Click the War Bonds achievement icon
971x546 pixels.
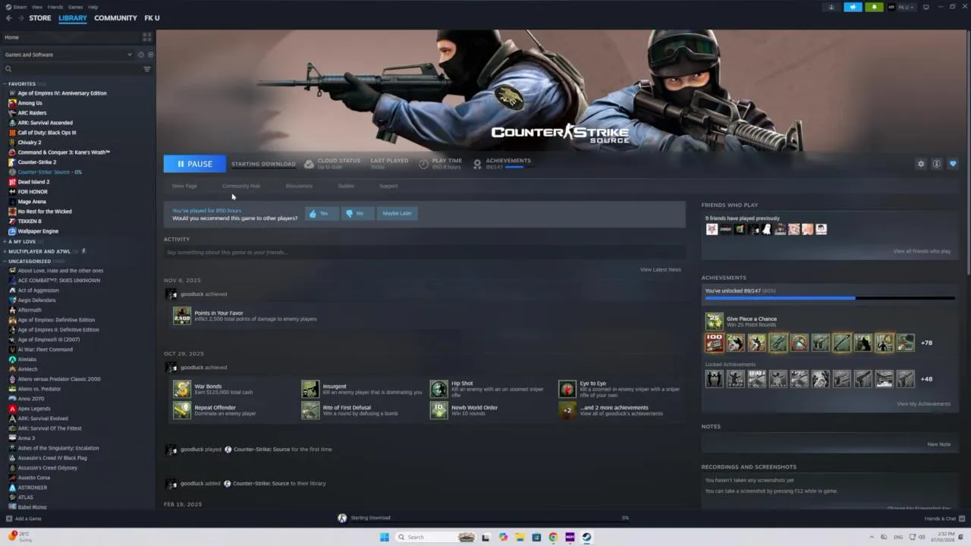(x=182, y=389)
